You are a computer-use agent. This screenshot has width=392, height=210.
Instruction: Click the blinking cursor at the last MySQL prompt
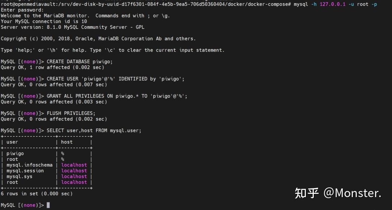tap(48, 205)
